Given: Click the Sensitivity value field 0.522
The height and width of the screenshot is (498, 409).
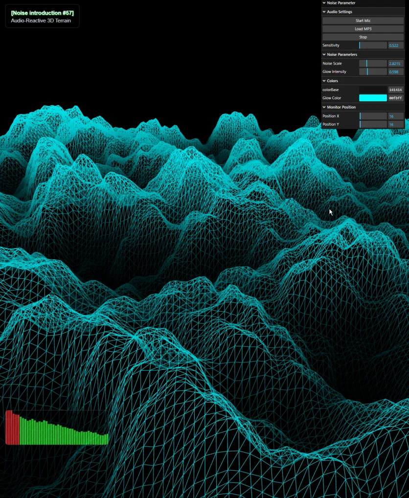Looking at the screenshot, I should 395,45.
